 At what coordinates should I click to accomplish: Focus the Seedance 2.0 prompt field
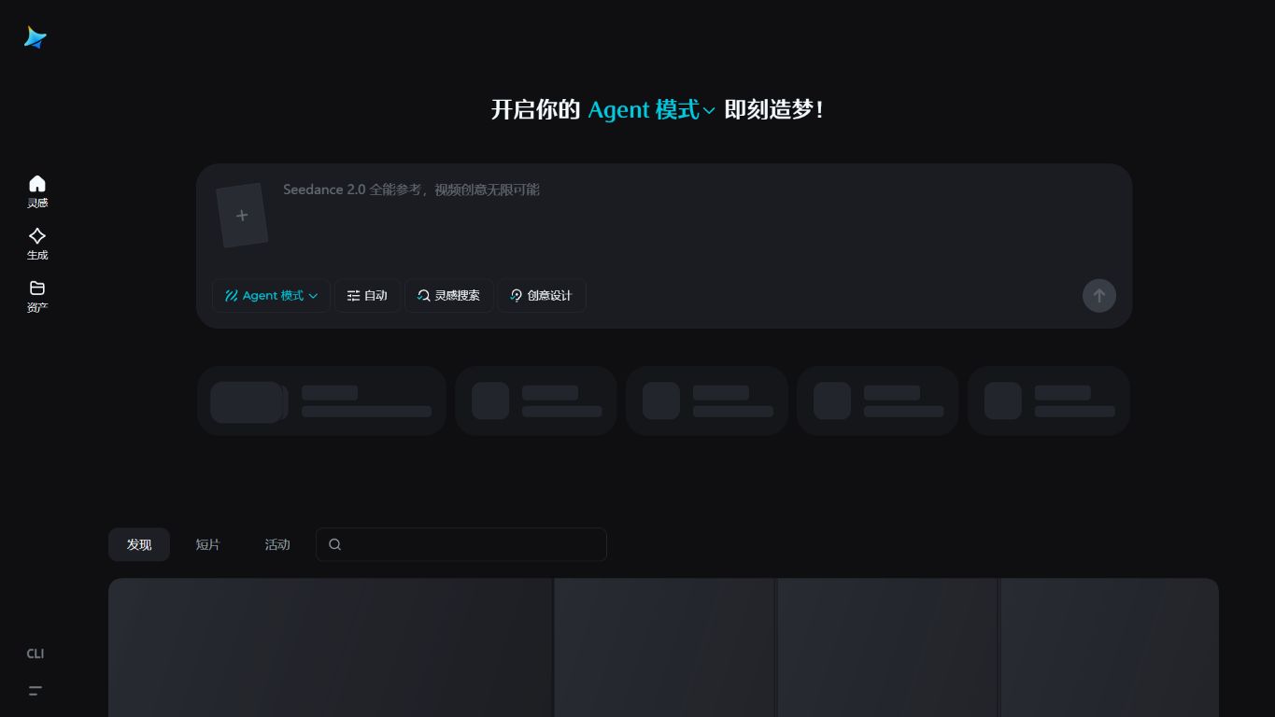[691, 190]
